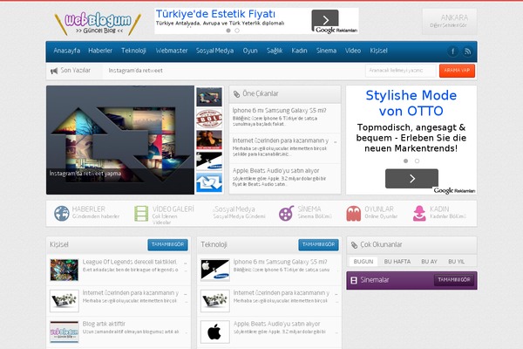Open Oyun menu item
523x349 pixels.
click(x=250, y=51)
